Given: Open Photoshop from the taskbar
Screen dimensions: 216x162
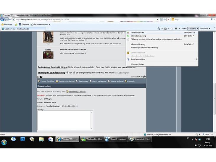Looking at the screenshot, I should tap(22, 139).
